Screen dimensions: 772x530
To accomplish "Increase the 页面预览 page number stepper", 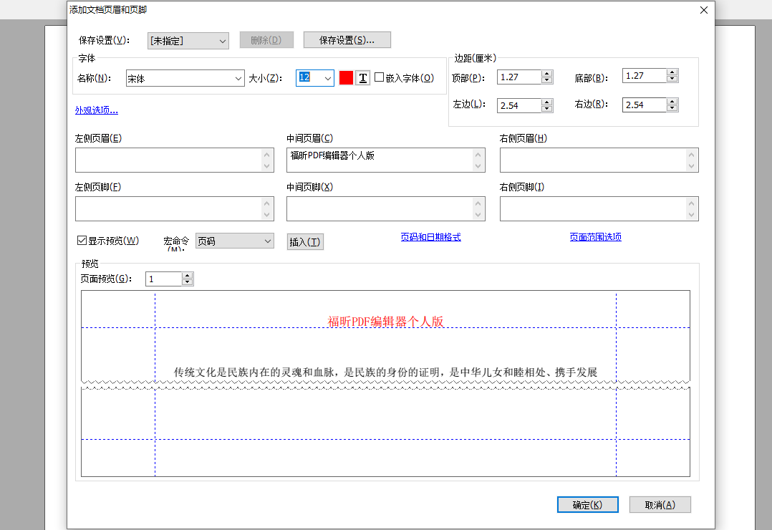I will point(187,275).
